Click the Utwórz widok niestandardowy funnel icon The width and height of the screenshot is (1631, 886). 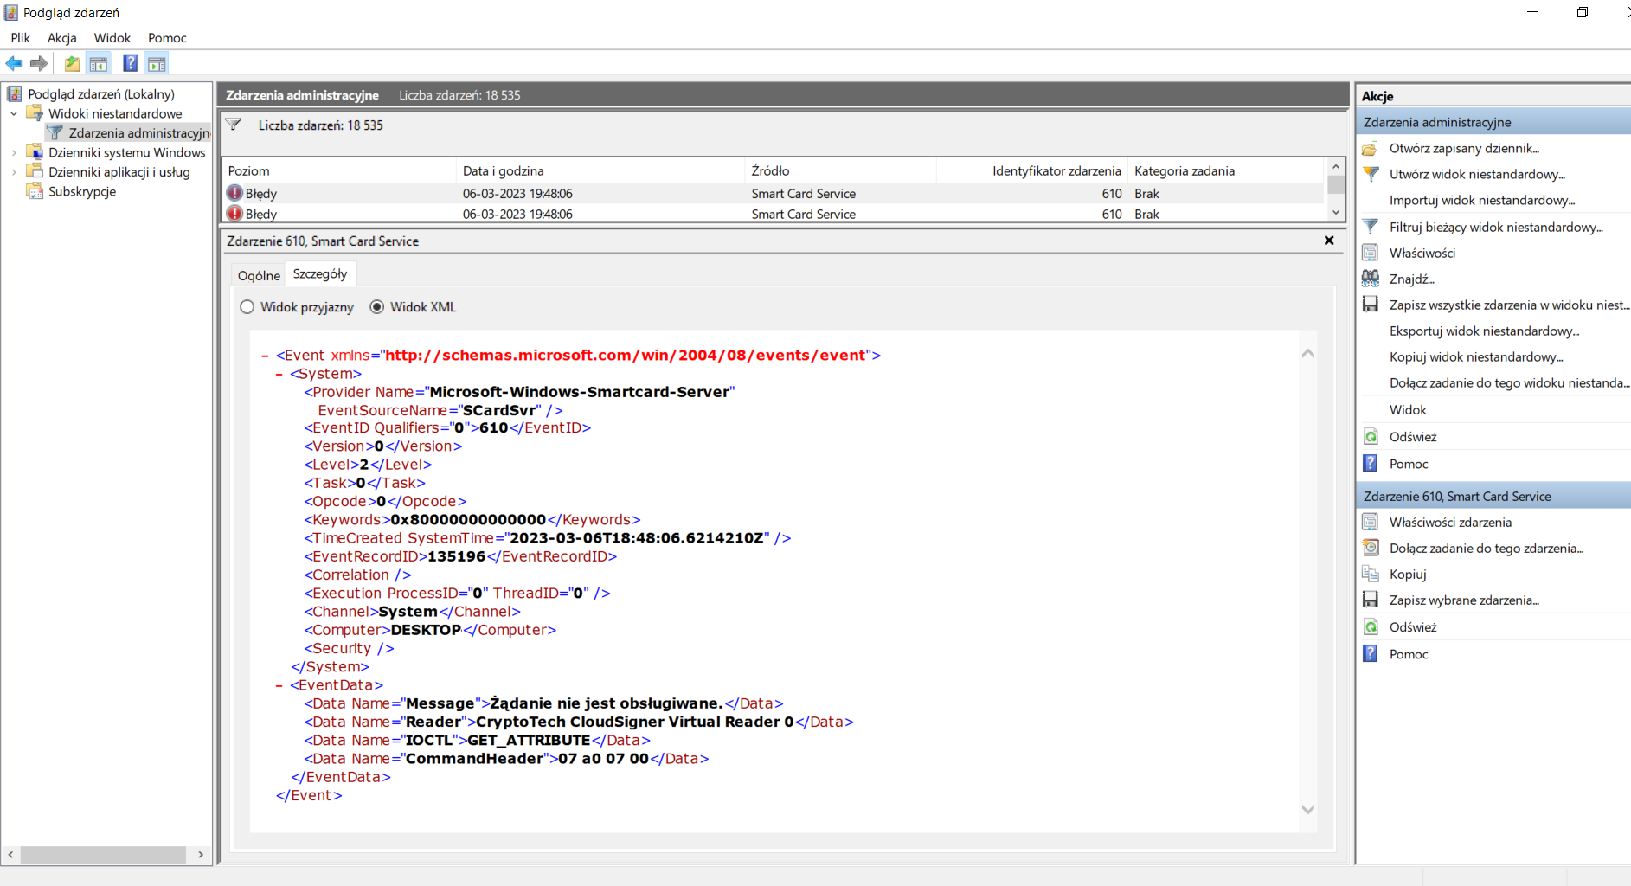(1371, 174)
